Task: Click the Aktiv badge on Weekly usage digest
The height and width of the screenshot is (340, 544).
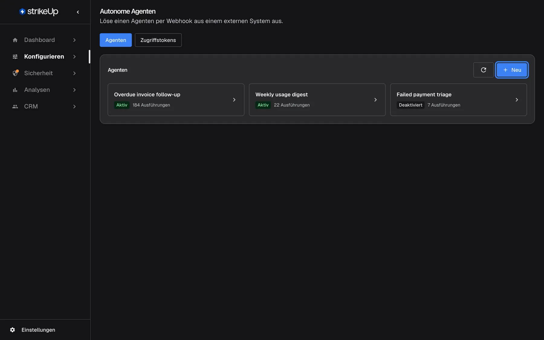Action: pos(263,105)
